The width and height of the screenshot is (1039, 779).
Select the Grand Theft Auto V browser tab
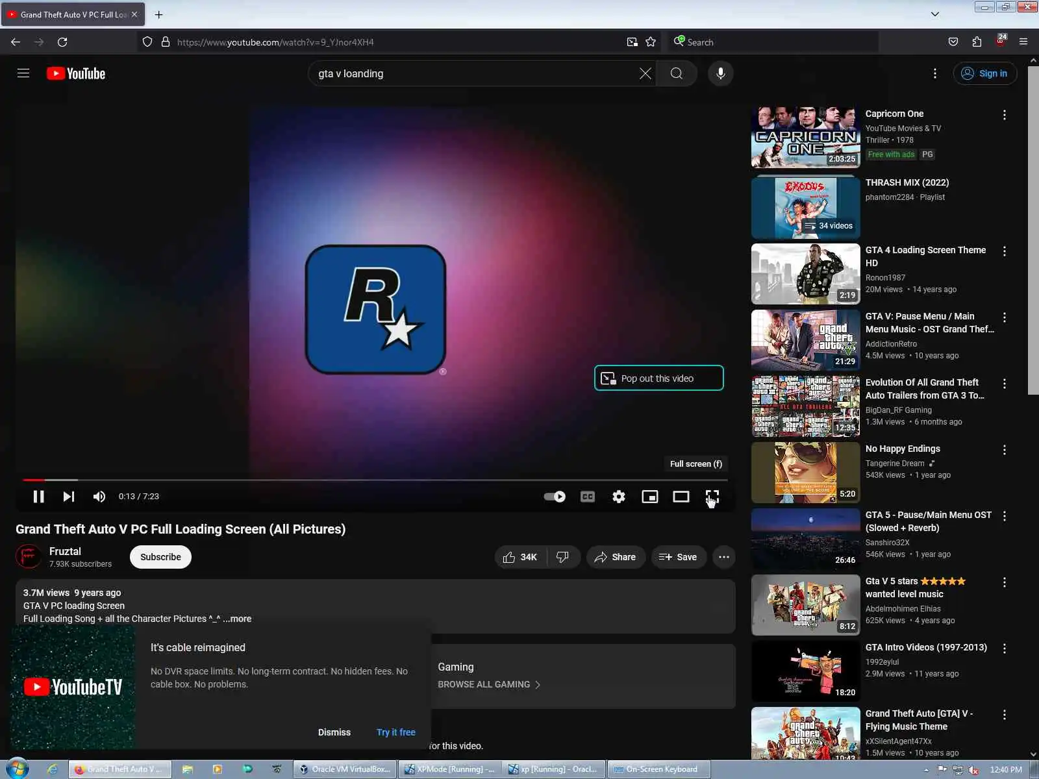73,14
